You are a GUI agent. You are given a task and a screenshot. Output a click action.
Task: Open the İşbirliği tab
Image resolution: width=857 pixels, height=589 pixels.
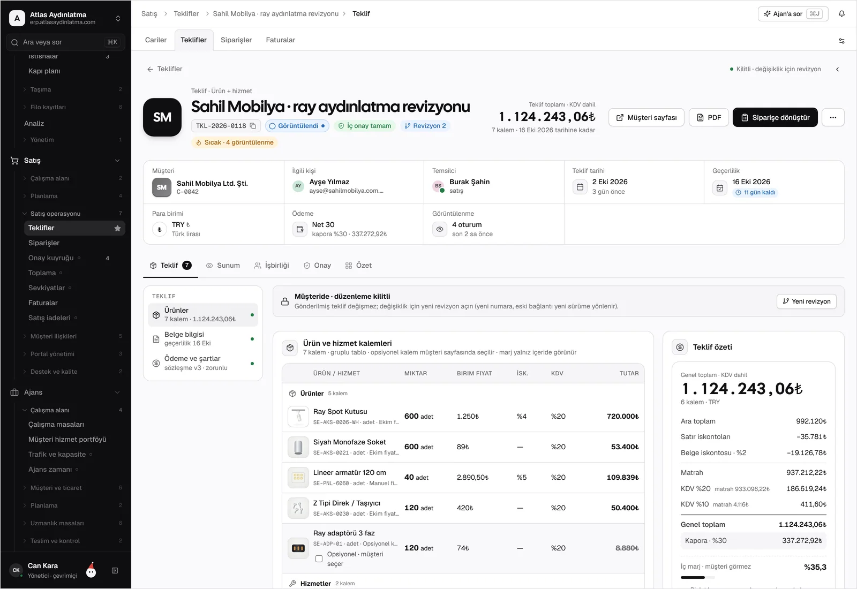pyautogui.click(x=272, y=266)
